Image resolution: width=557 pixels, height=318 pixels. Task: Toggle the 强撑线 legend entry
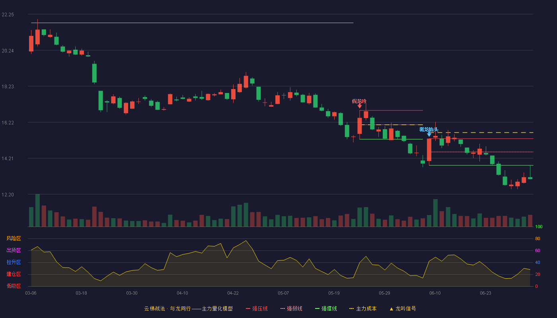tap(326, 308)
